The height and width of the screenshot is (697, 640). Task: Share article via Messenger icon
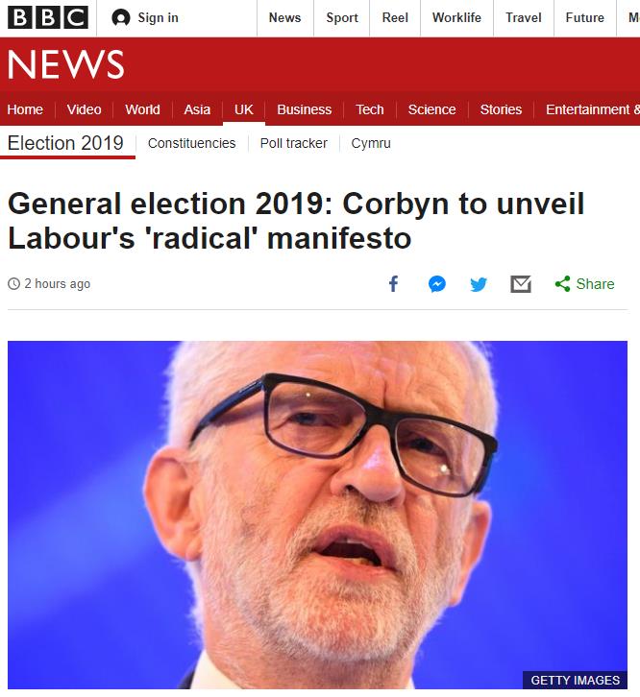(x=437, y=284)
